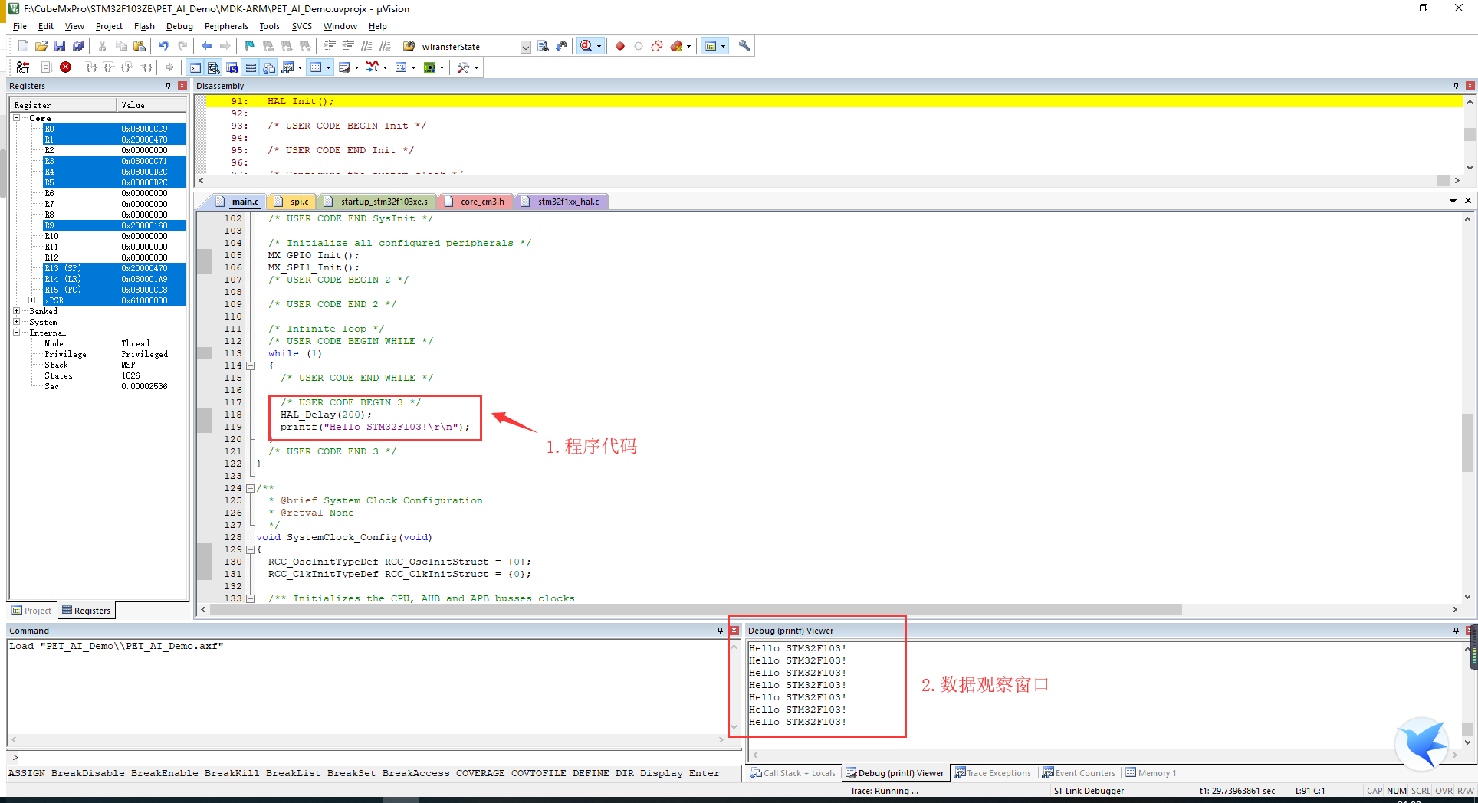Save the current file

(60, 46)
